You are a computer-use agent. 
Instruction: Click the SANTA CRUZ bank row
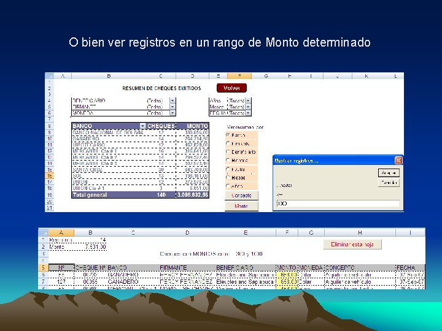coord(140,169)
